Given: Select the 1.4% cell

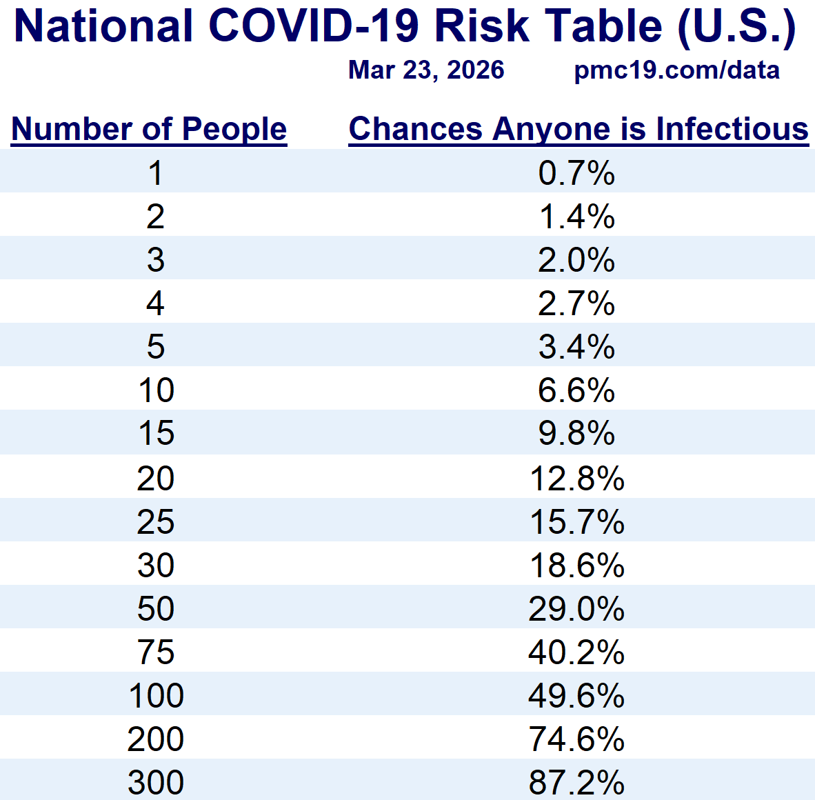Looking at the screenshot, I should click(576, 217).
